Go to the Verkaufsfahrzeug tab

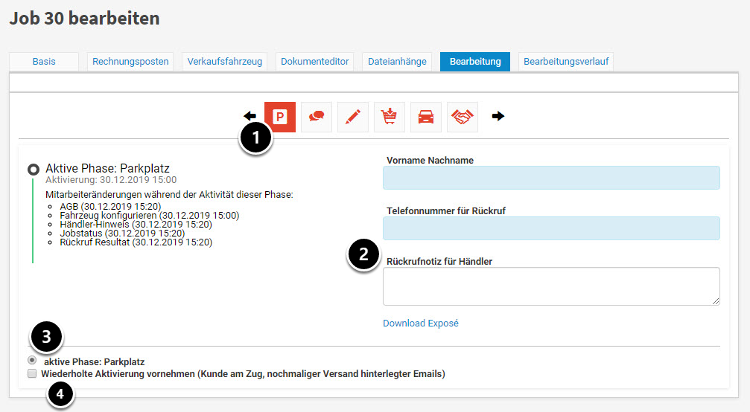tap(225, 62)
